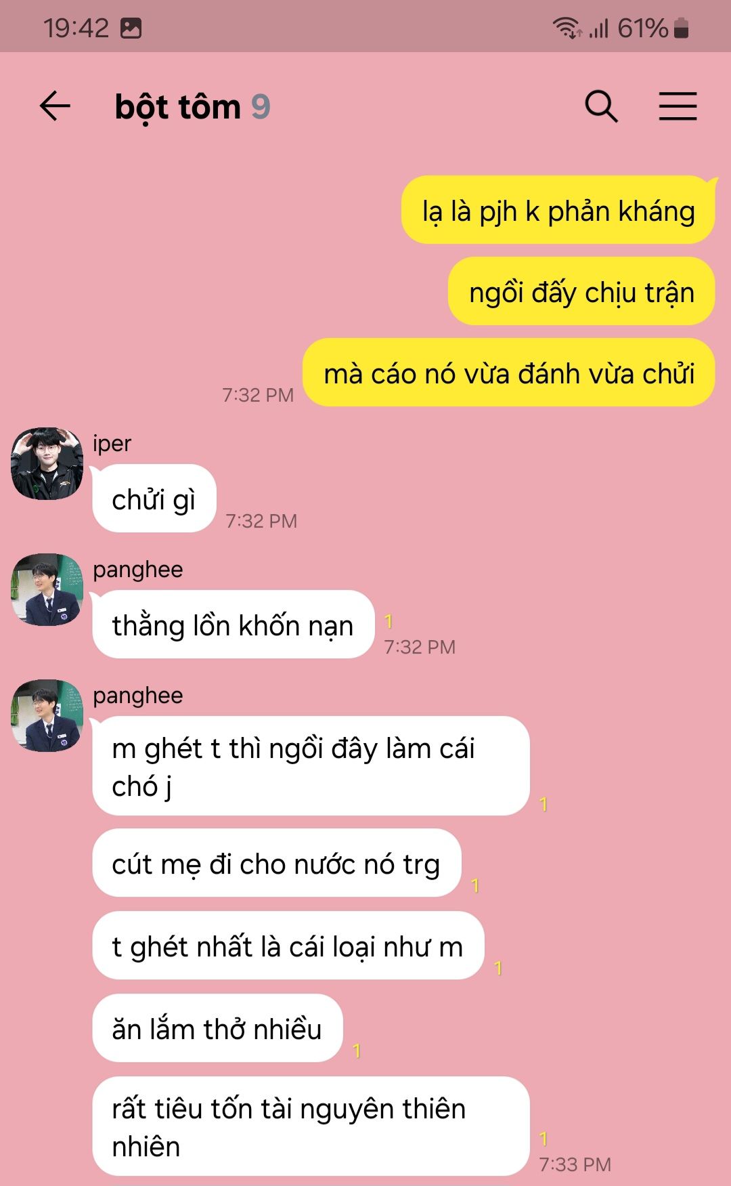This screenshot has height=1186, width=731.
Task: Open panghee's avatar beside 'm ghét t thì' message
Action: point(47,715)
